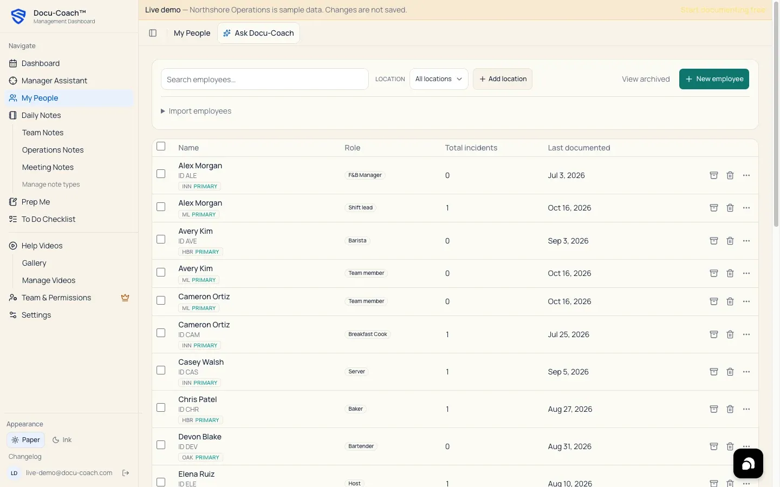
Task: Click the page vertical scrollbar
Action: tap(776, 114)
